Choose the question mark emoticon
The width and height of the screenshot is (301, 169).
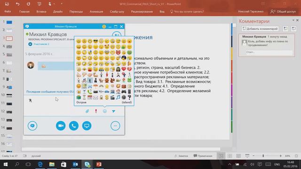130,97
